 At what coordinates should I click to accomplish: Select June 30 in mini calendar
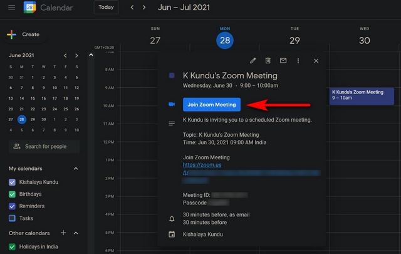(x=44, y=119)
